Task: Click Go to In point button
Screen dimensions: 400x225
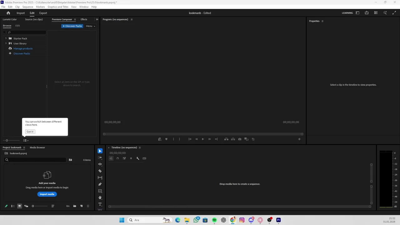Action: click(190, 139)
